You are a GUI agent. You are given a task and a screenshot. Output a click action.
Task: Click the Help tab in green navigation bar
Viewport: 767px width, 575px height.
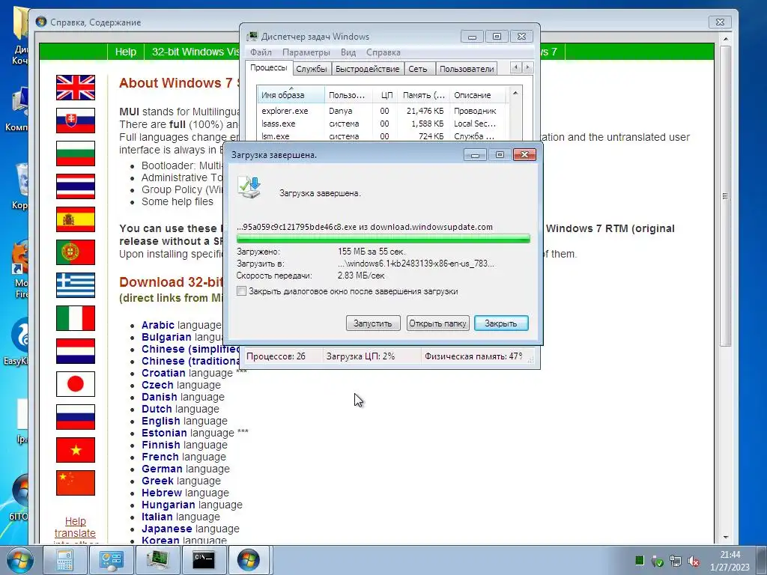[x=126, y=52]
